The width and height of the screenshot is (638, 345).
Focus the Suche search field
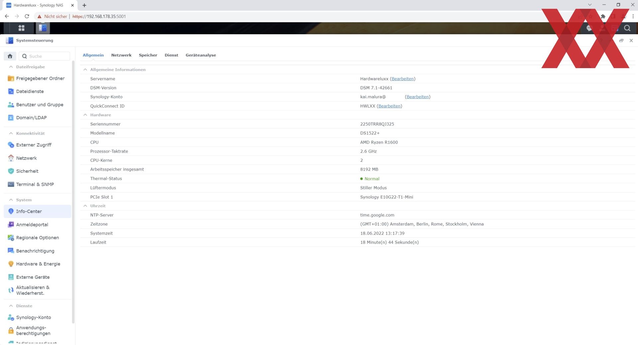[x=45, y=56]
